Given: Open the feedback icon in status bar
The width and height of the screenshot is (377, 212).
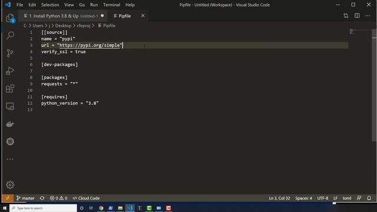Looking at the screenshot, I should point(359,198).
